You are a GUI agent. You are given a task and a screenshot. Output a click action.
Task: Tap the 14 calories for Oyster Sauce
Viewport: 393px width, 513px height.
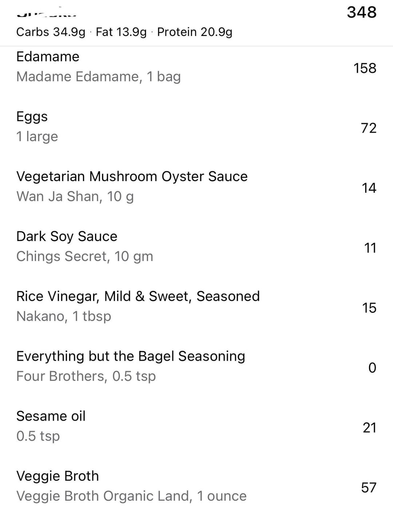369,188
